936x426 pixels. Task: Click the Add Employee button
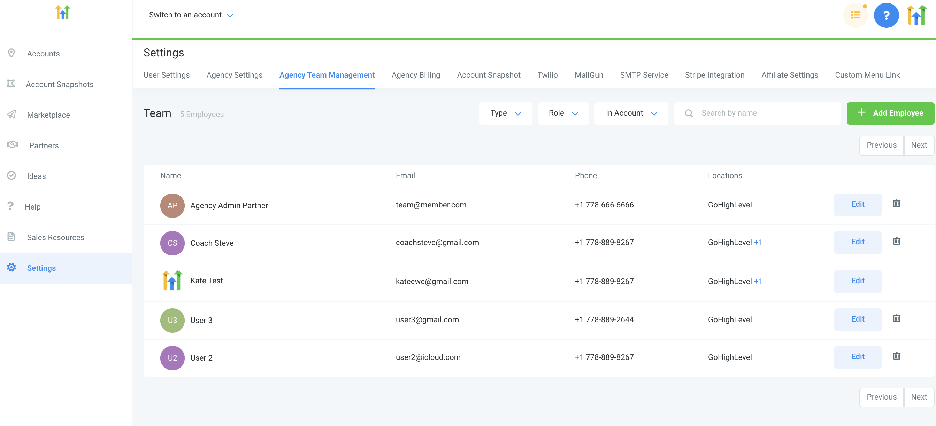pos(890,113)
